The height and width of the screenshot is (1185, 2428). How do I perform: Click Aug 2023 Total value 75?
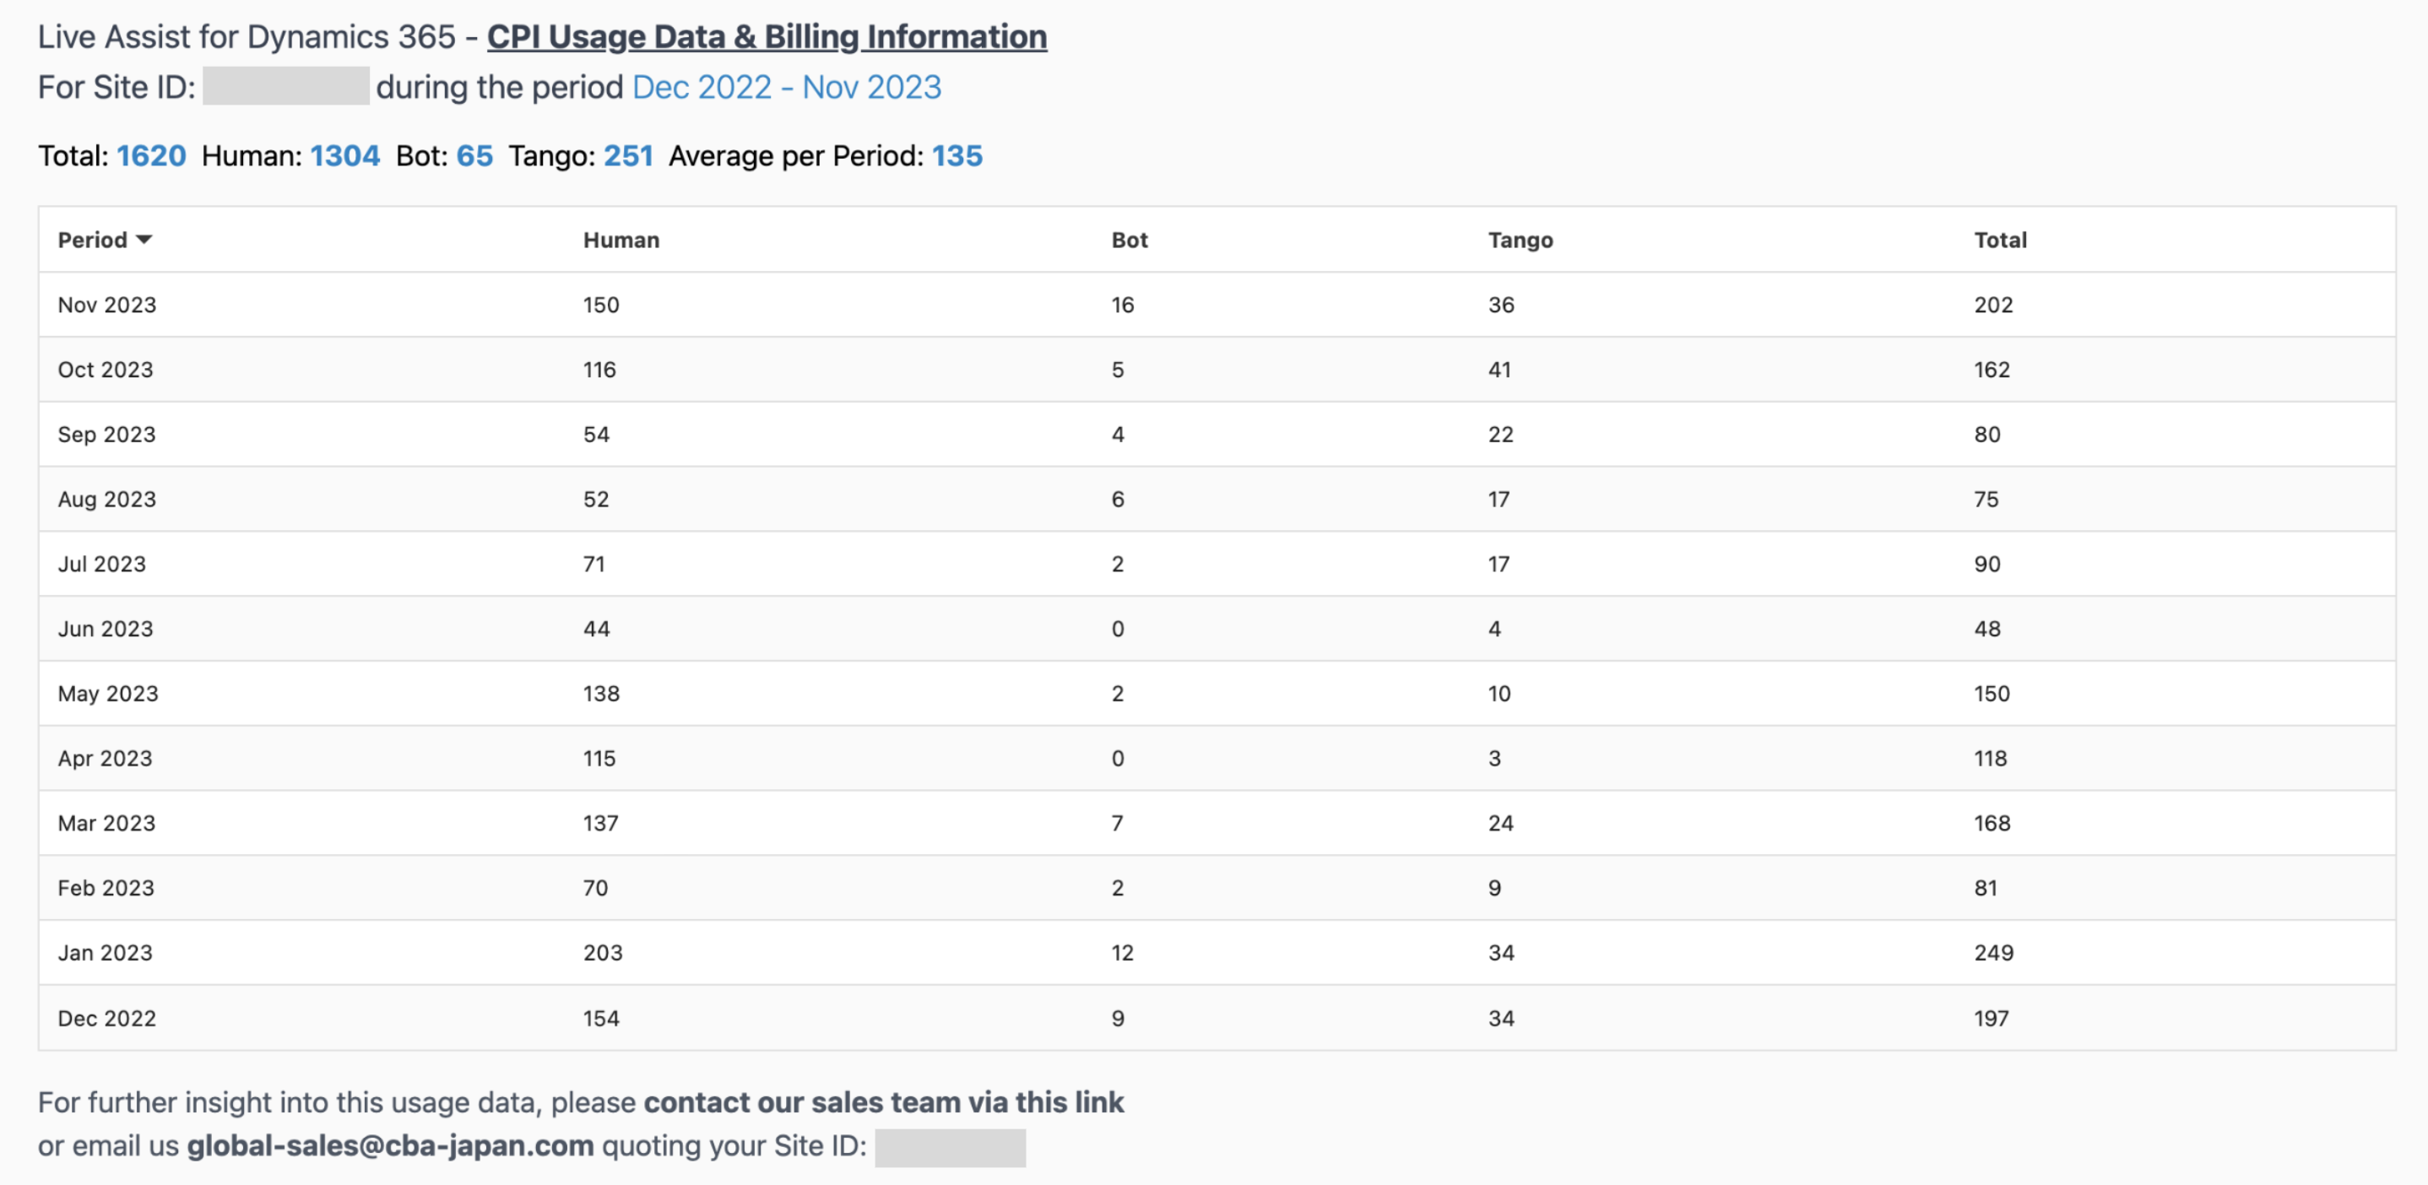tap(1986, 500)
